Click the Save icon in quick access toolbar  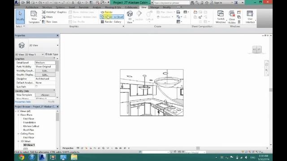pos(28,2)
